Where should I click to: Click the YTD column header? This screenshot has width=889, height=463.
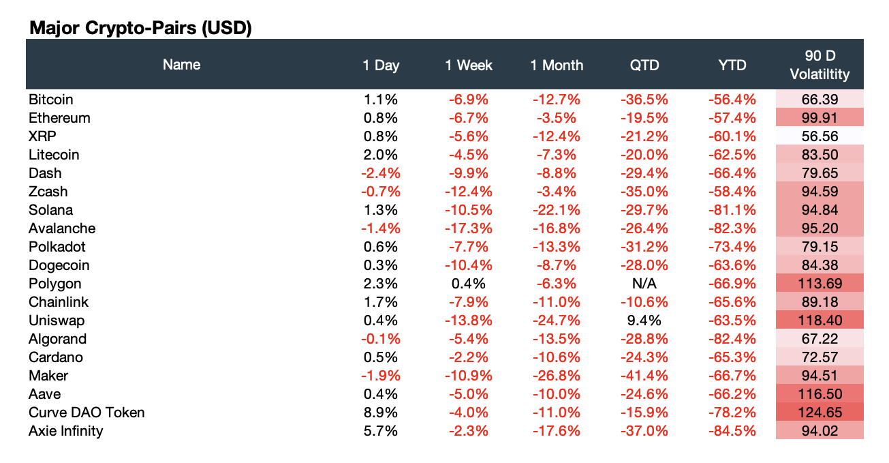[x=732, y=65]
